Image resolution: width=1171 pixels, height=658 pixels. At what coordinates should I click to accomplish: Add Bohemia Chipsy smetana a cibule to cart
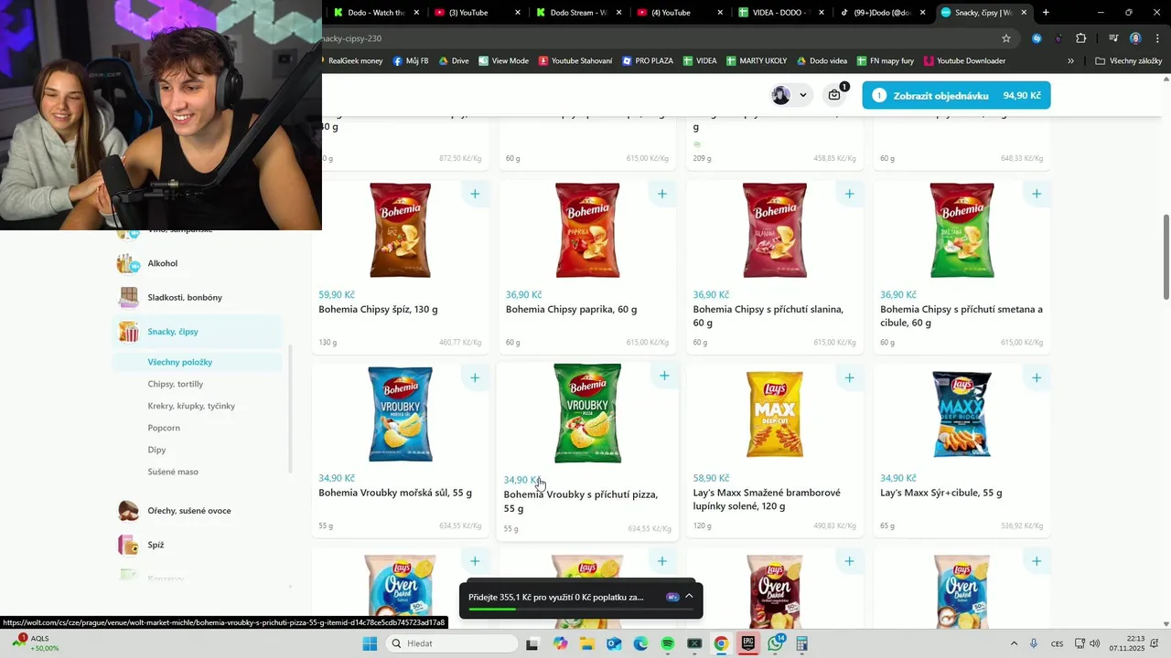(x=1037, y=194)
